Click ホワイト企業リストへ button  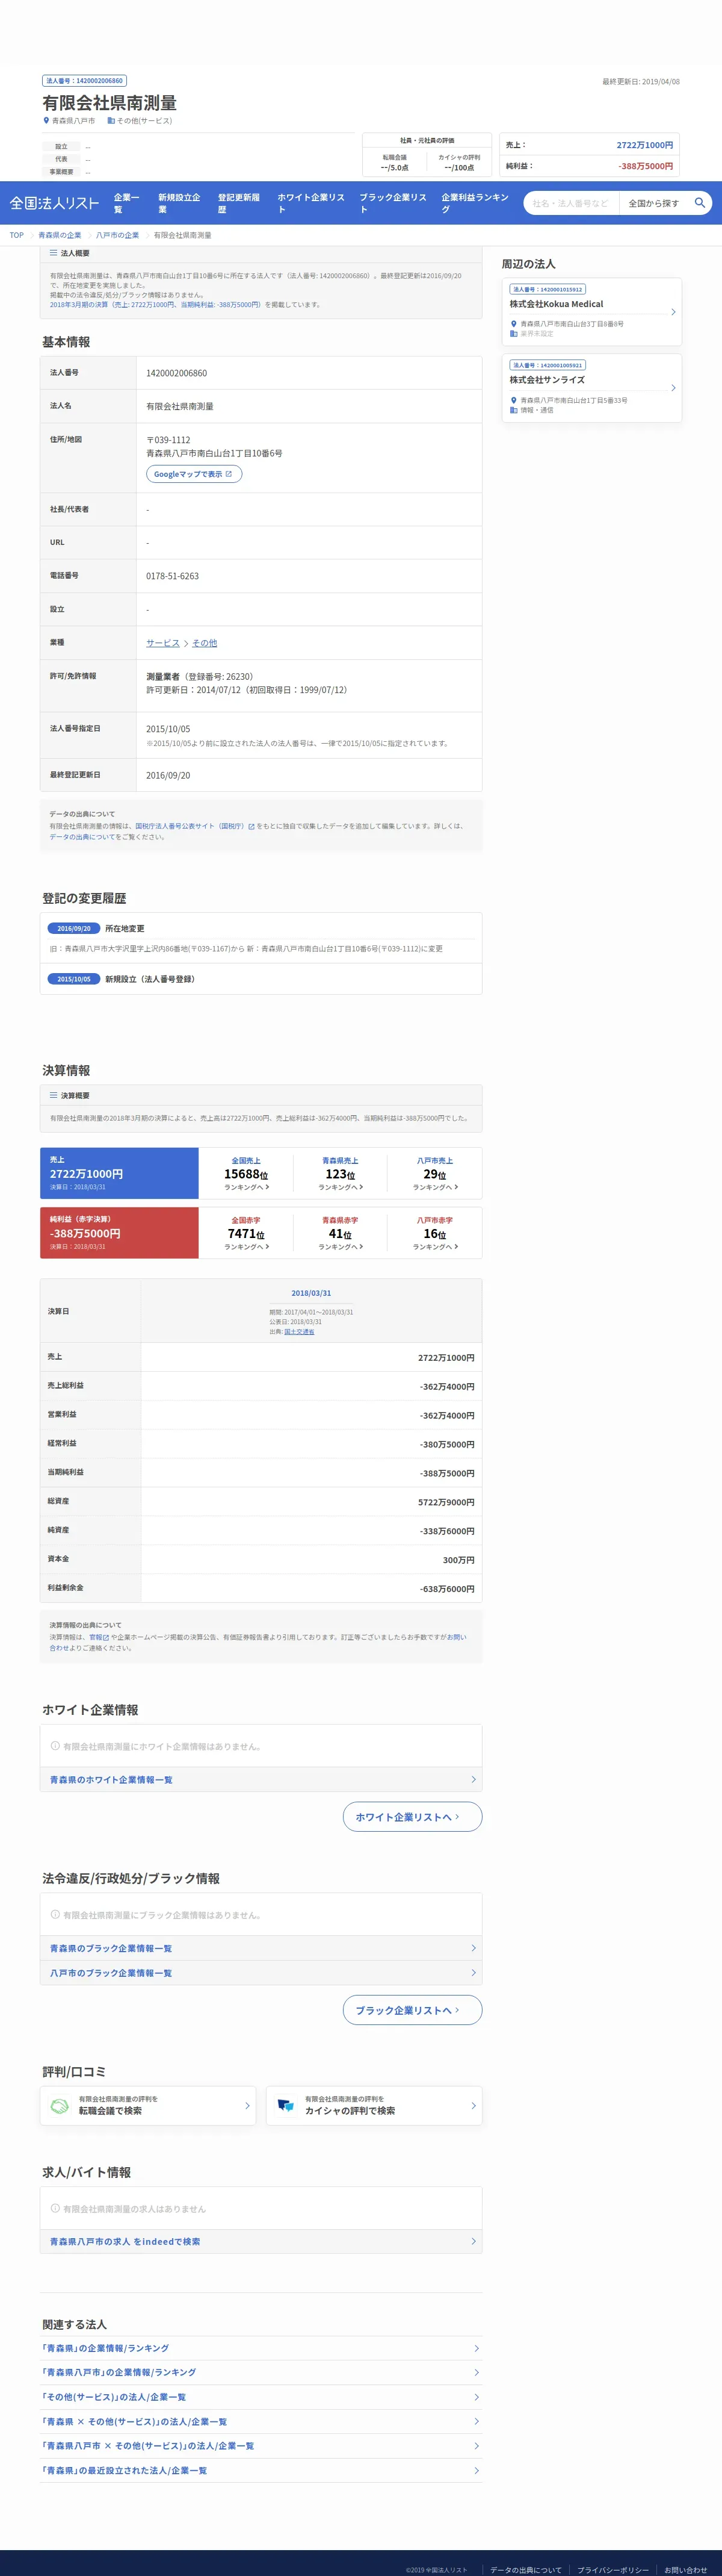point(412,1817)
